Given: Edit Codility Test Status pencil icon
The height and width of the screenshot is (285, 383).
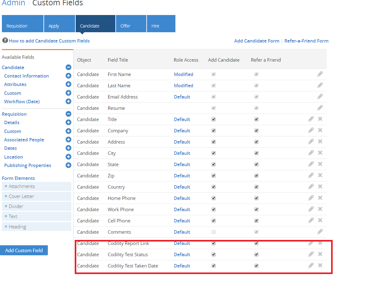Looking at the screenshot, I should click(311, 254).
